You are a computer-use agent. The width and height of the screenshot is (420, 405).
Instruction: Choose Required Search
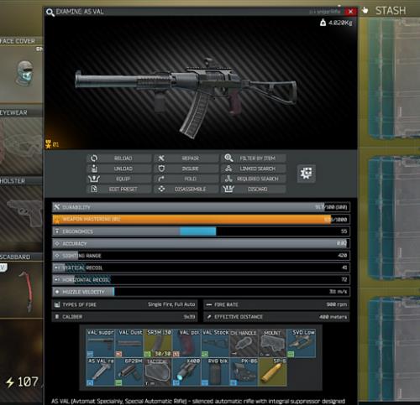click(254, 179)
